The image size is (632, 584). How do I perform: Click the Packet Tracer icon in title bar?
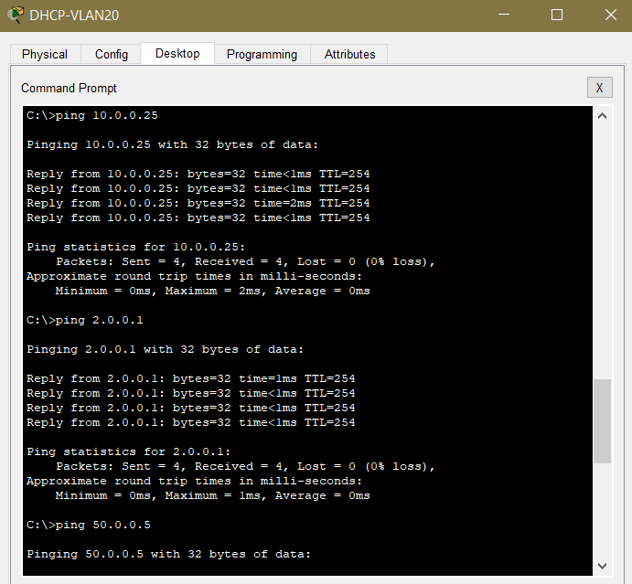pos(15,15)
